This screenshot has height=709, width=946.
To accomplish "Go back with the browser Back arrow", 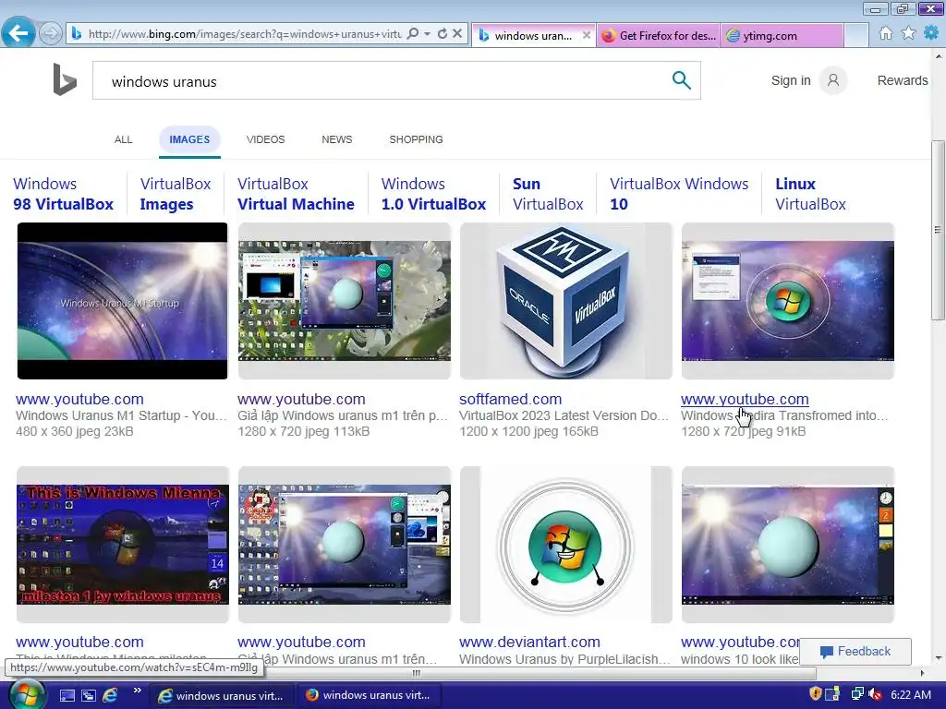I will point(18,32).
